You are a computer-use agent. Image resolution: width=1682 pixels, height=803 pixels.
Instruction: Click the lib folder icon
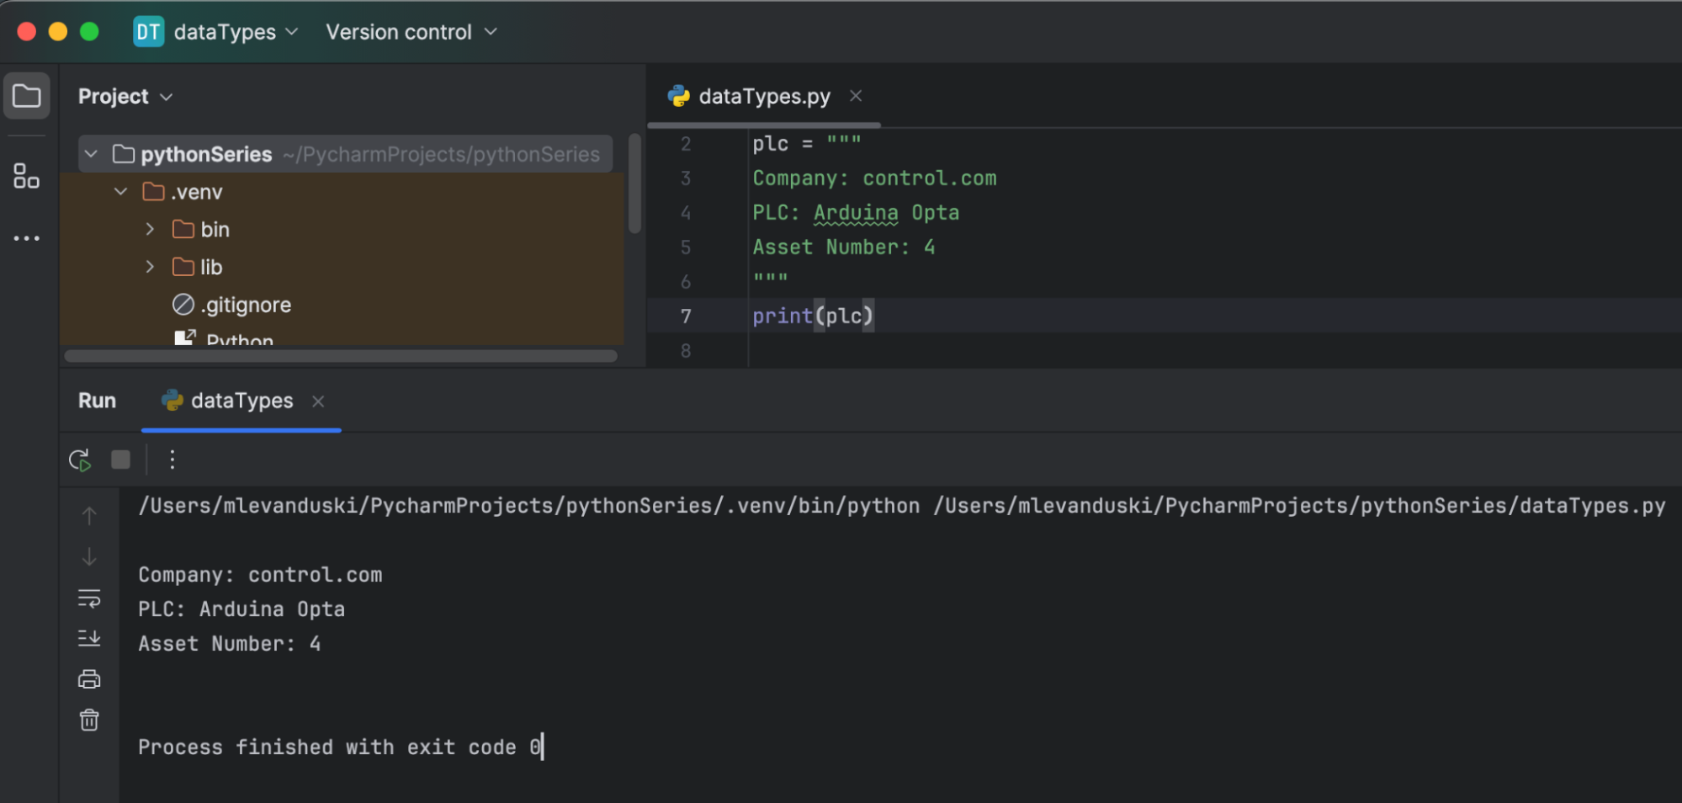point(183,267)
